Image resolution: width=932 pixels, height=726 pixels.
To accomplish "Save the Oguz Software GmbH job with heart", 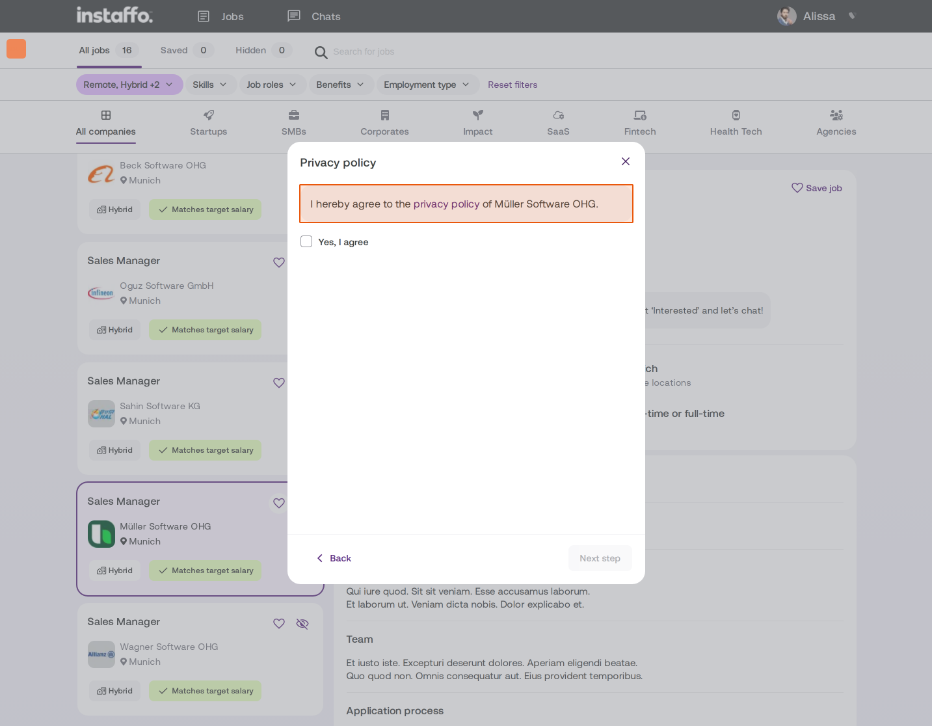I will pos(279,262).
